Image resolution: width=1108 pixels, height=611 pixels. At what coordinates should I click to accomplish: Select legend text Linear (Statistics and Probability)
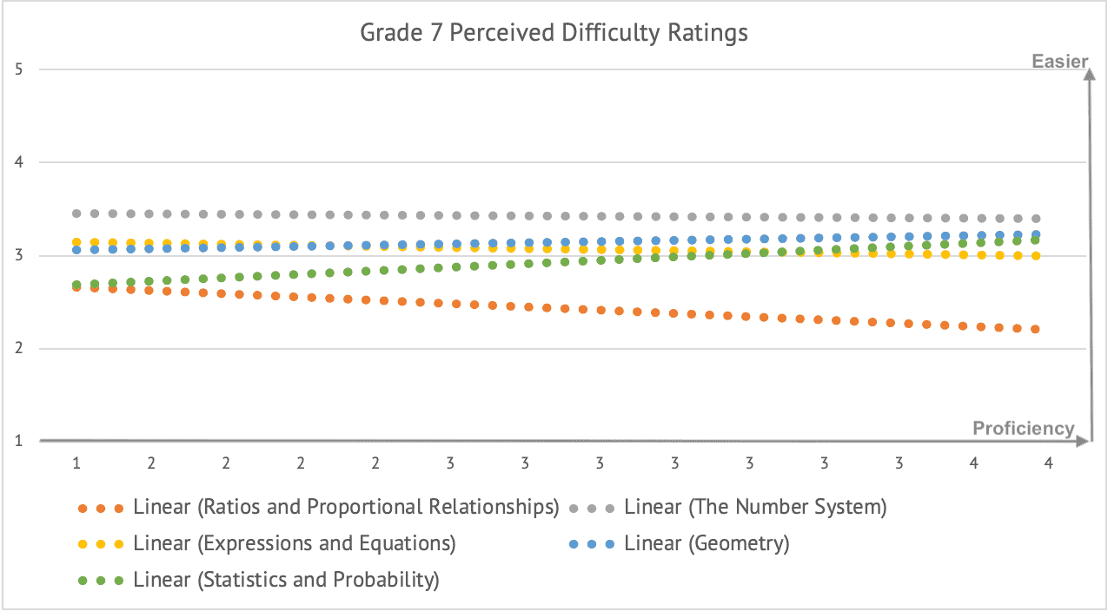coord(286,581)
